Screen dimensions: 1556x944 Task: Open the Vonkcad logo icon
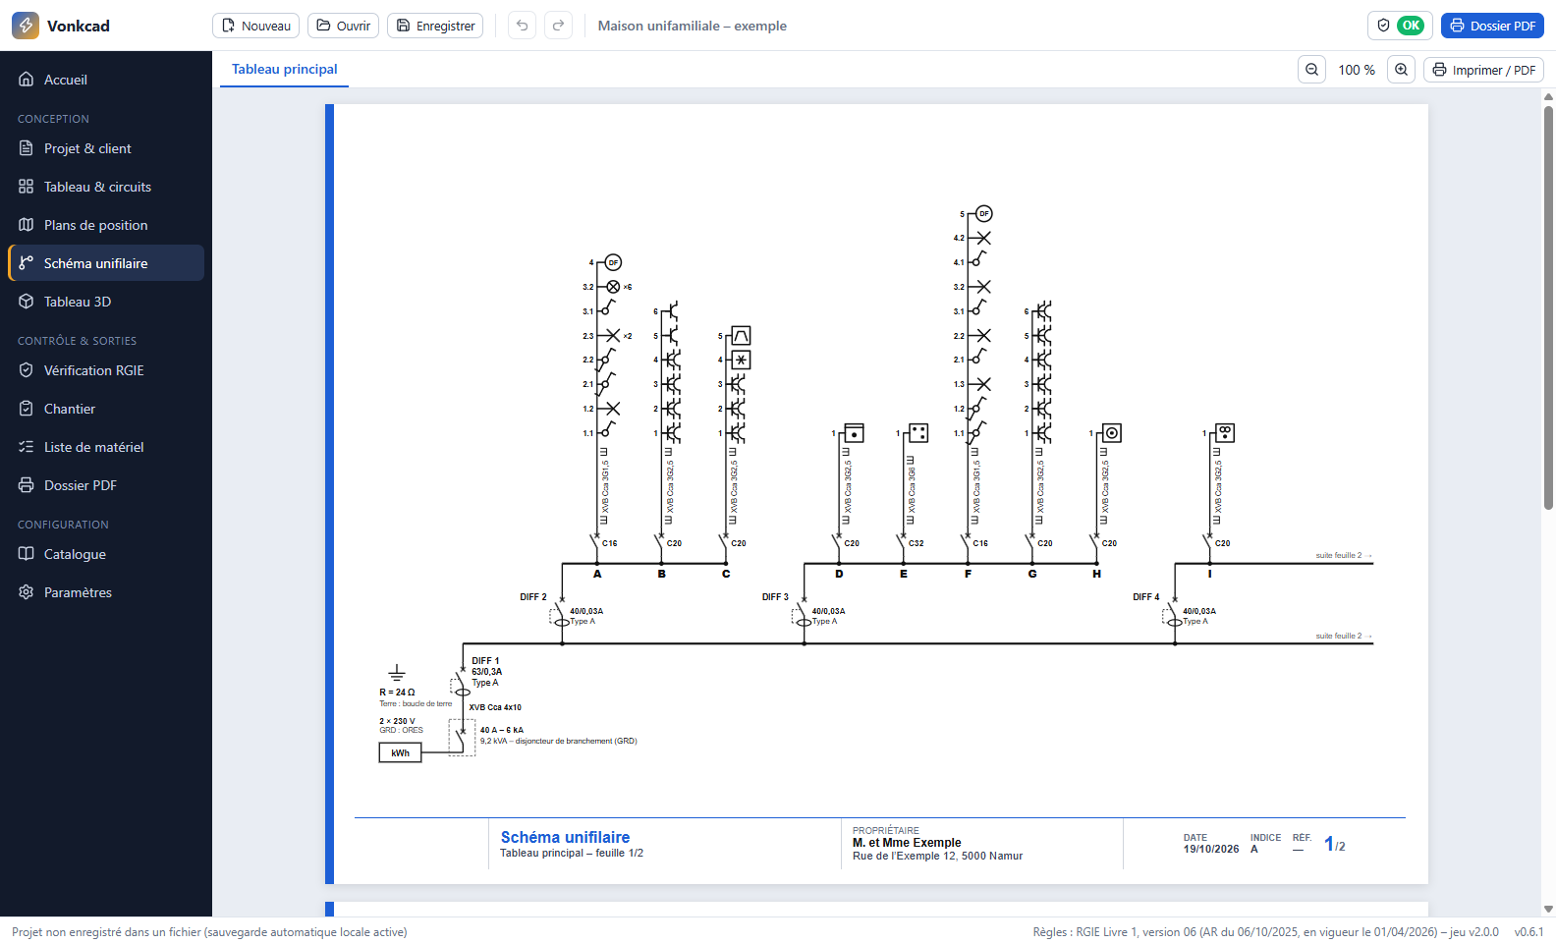pyautogui.click(x=26, y=26)
